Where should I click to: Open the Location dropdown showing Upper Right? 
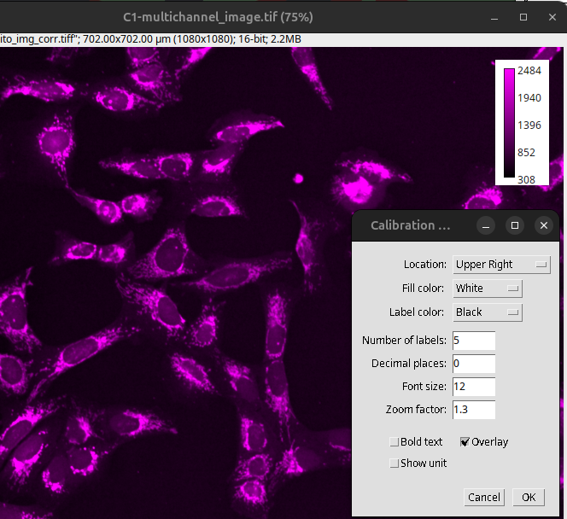pos(501,265)
